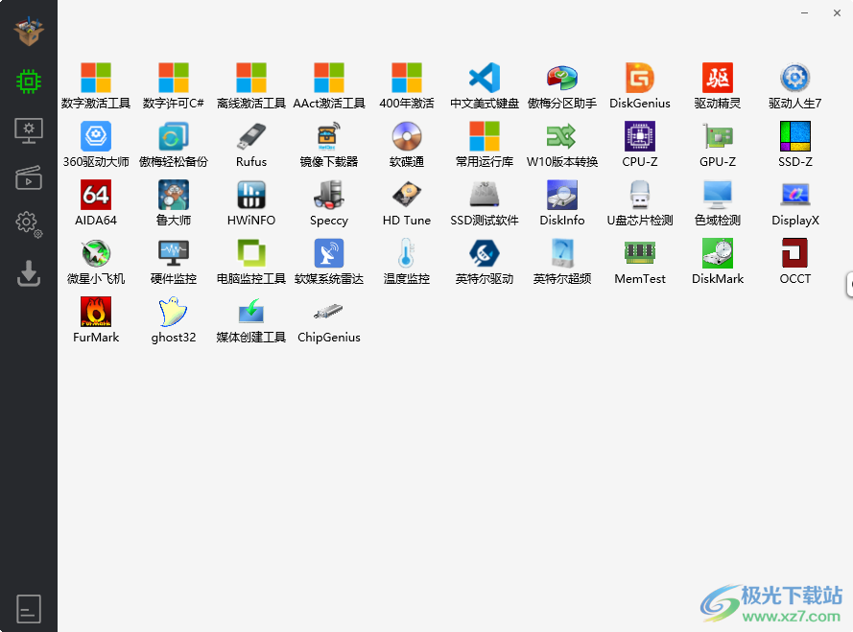This screenshot has height=632, width=853.
Task: Launch 傲梅轻松备份
Action: pos(174,136)
